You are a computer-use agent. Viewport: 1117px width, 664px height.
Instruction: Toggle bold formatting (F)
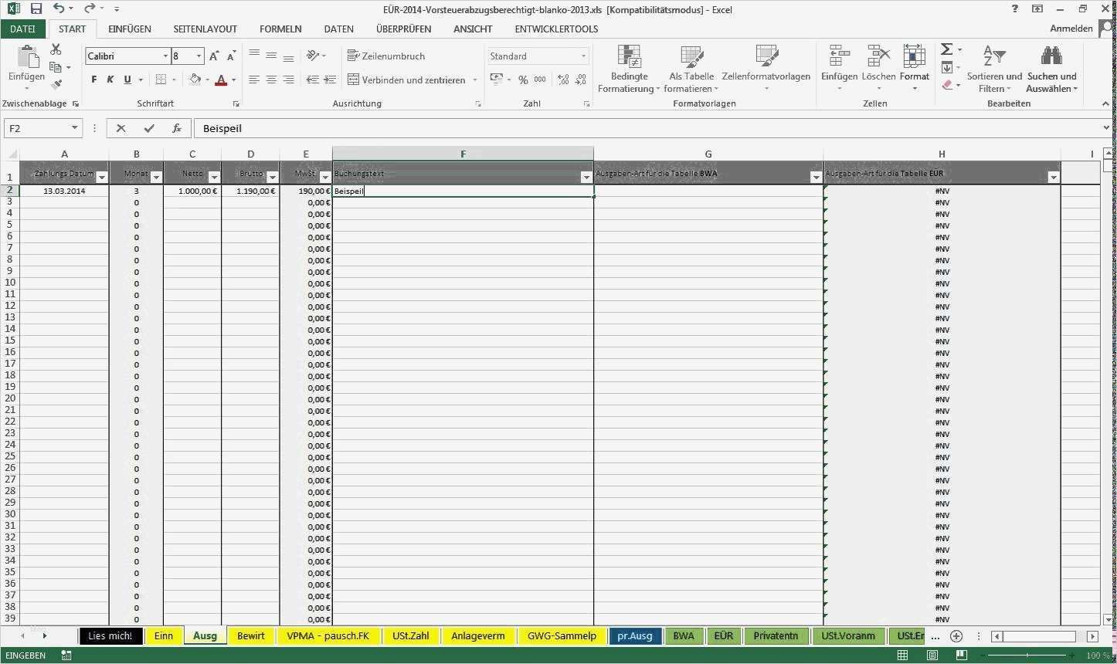[94, 80]
